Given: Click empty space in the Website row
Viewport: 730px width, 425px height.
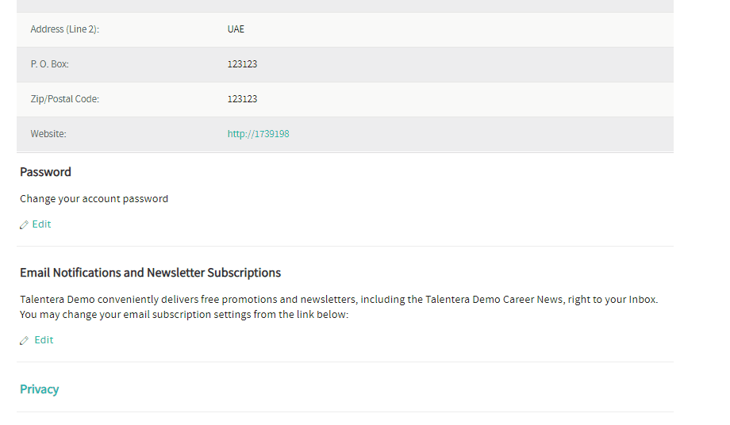Looking at the screenshot, I should (x=479, y=134).
